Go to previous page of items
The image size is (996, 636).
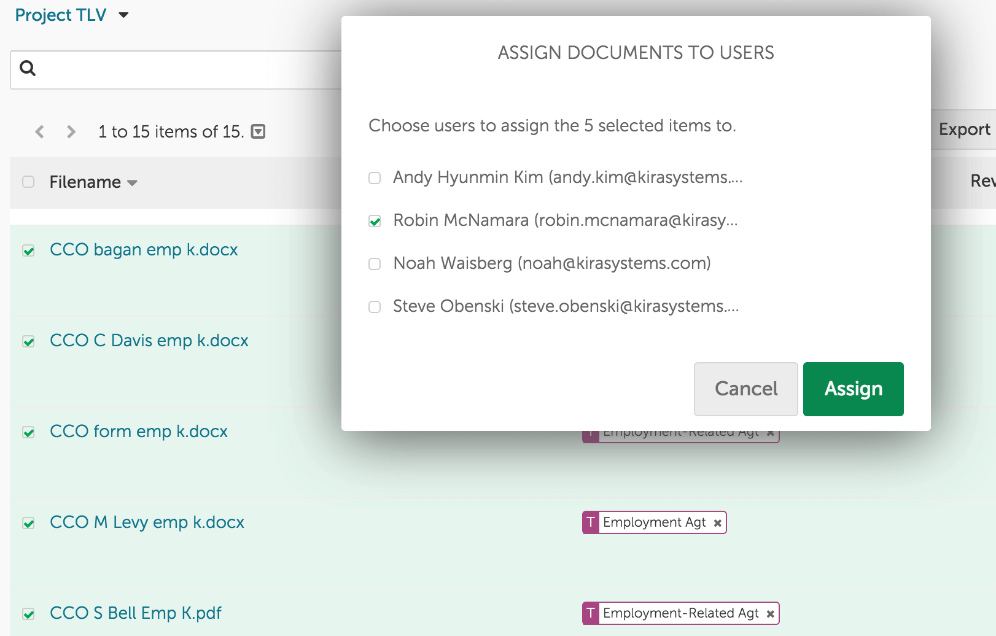(x=40, y=131)
